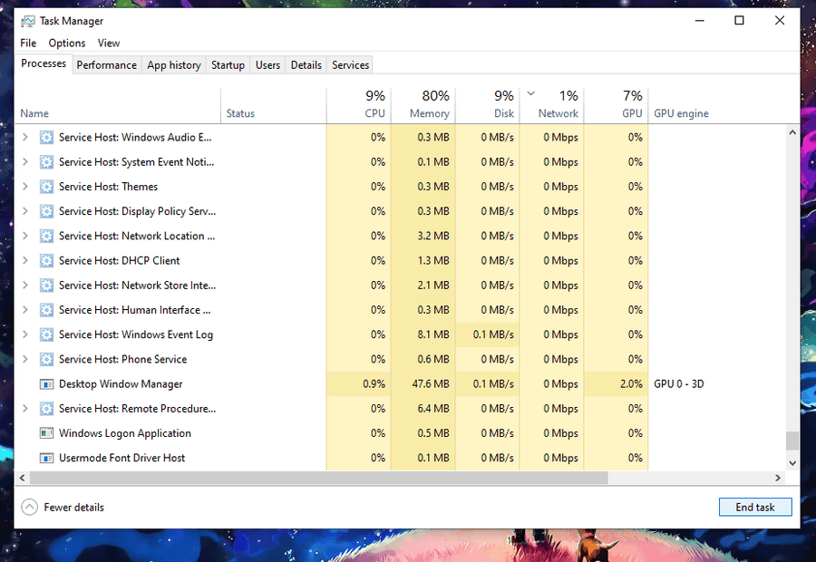Expand Service Host: DHCP Client group
The height and width of the screenshot is (562, 816).
click(x=25, y=261)
